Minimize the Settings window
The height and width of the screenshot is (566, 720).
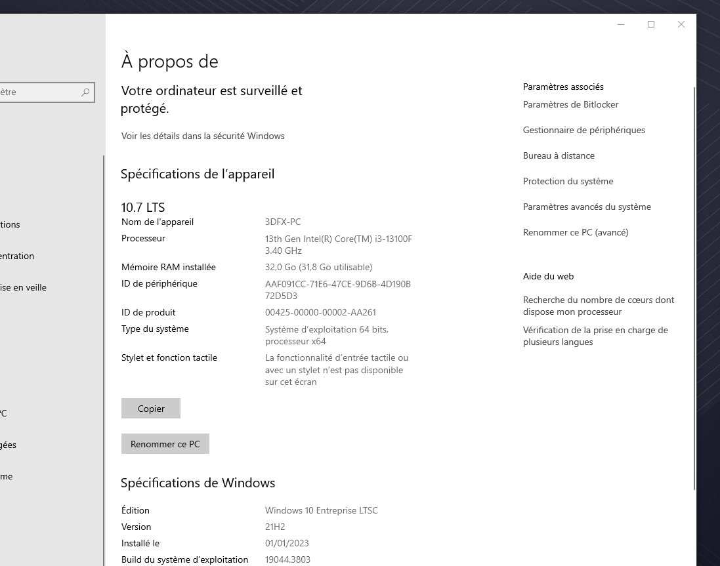tap(621, 24)
